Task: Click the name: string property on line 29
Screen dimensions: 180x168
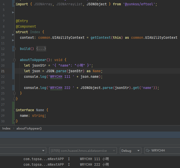Action: [x=33, y=116]
